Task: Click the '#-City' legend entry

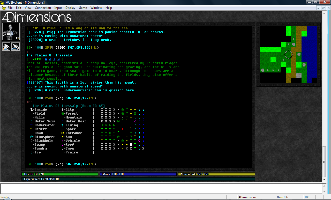Action: point(68,110)
